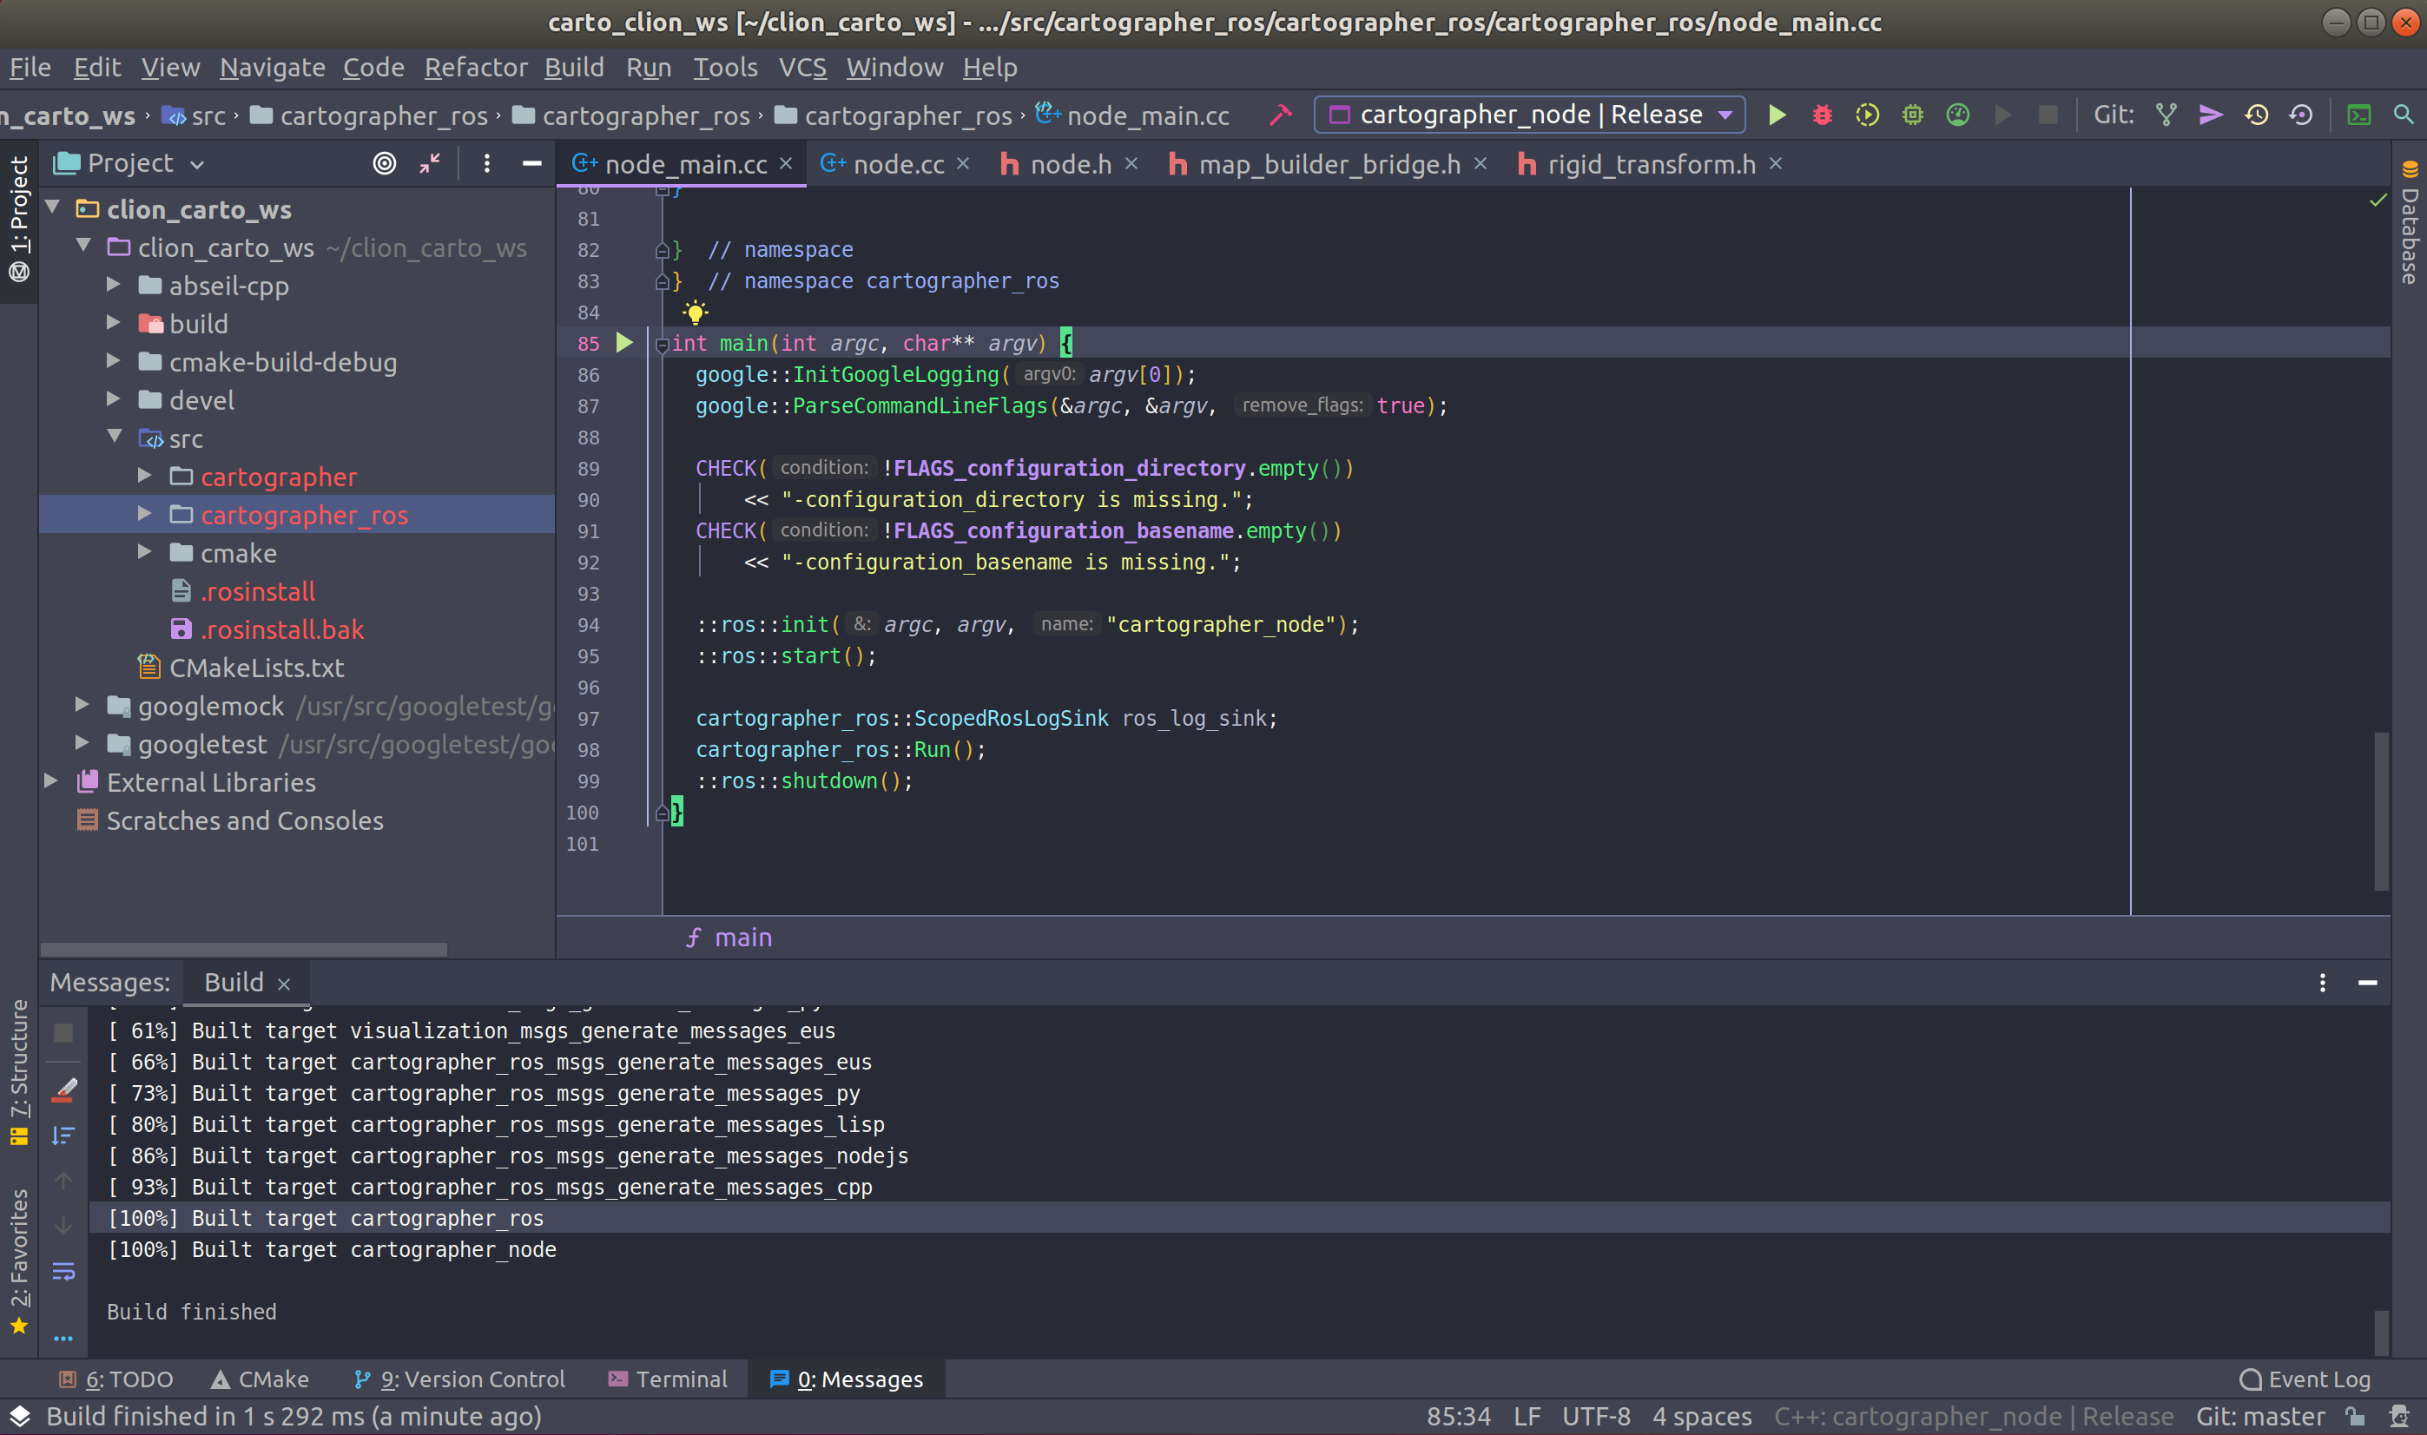
Task: Click Git Show History clock icon
Action: click(x=2256, y=115)
